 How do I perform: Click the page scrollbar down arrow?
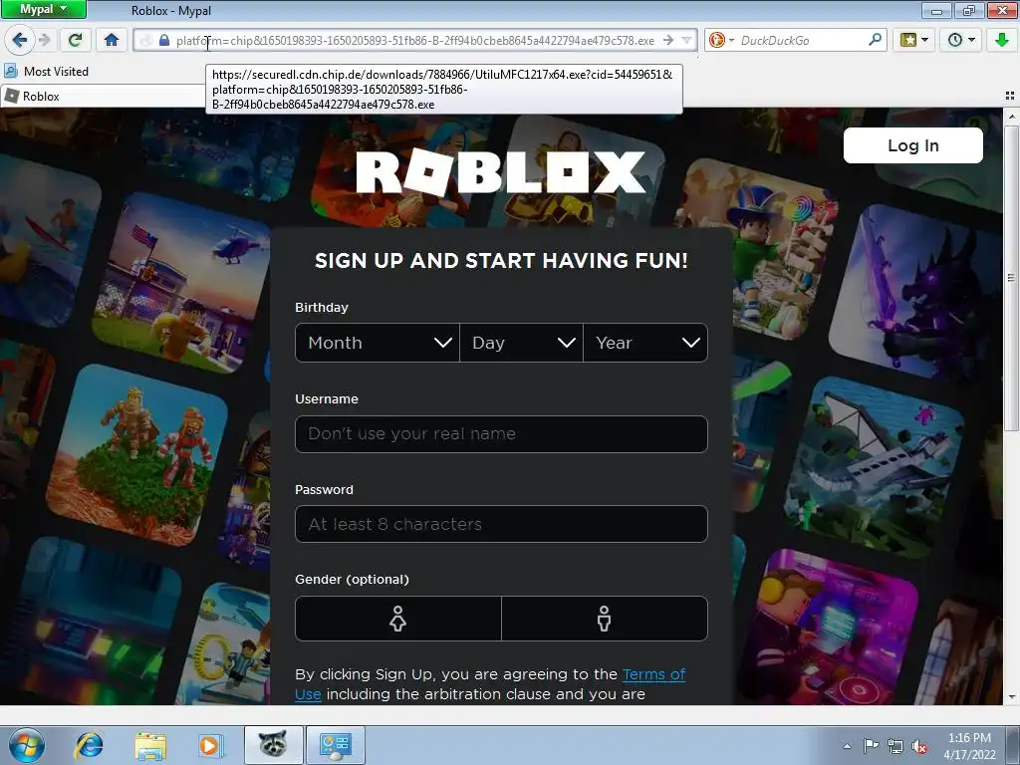(x=1011, y=696)
